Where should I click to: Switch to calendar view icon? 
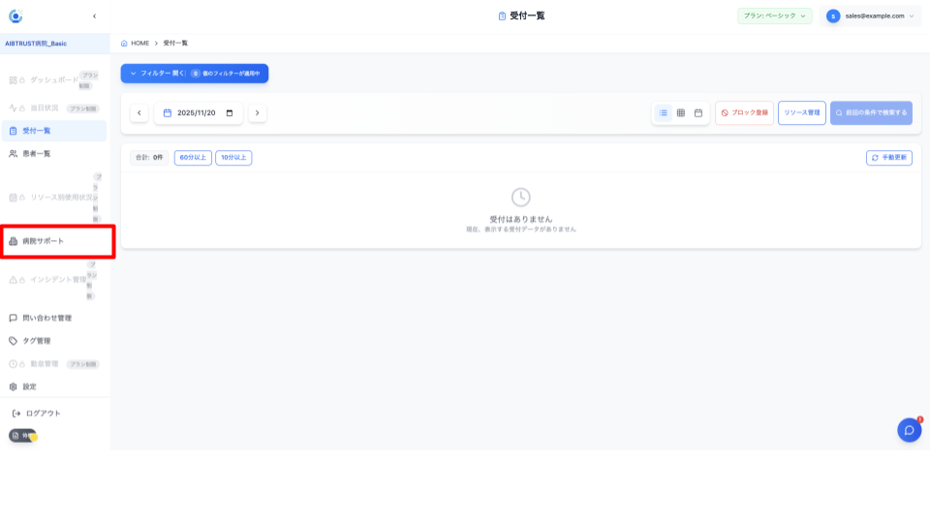point(698,113)
